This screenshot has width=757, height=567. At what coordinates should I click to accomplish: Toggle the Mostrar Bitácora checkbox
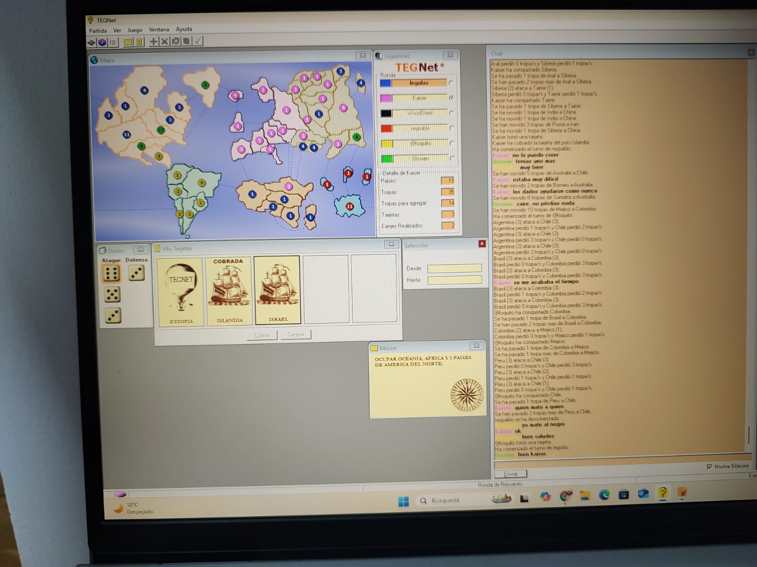[709, 467]
